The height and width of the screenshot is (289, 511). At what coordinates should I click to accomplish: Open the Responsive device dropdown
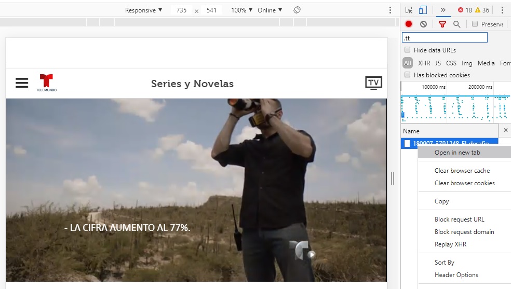[x=143, y=10]
